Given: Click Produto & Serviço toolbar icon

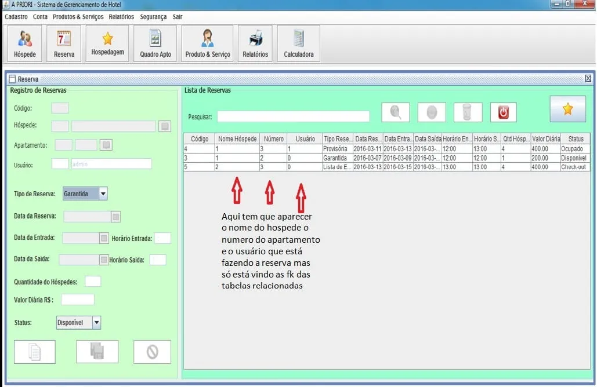Looking at the screenshot, I should click(x=207, y=44).
